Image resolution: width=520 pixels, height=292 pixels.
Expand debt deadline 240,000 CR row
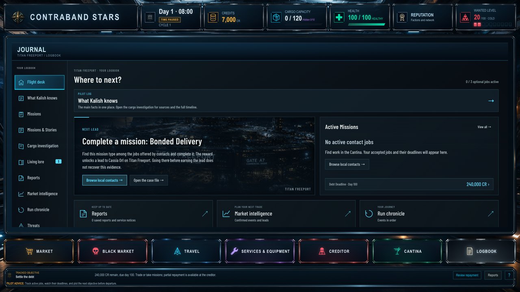[x=409, y=184]
